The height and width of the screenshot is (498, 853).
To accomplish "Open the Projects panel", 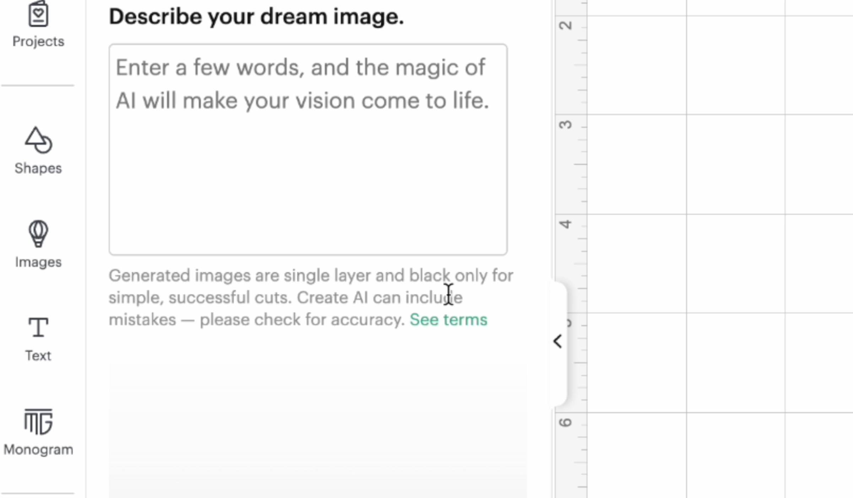I will [x=38, y=21].
